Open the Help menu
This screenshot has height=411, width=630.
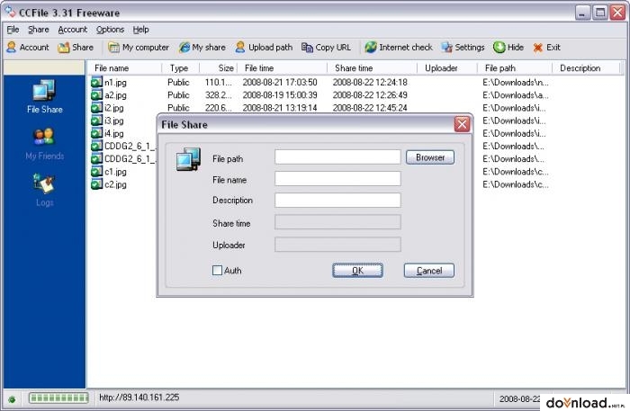click(140, 30)
